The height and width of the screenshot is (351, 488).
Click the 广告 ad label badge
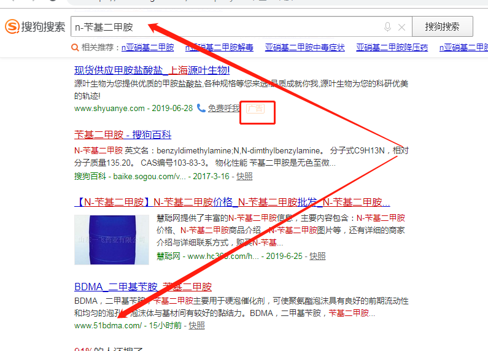[255, 109]
